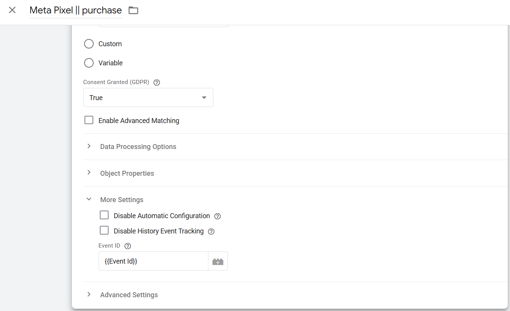Show help for Disable Automatic Configuration

[x=218, y=216]
